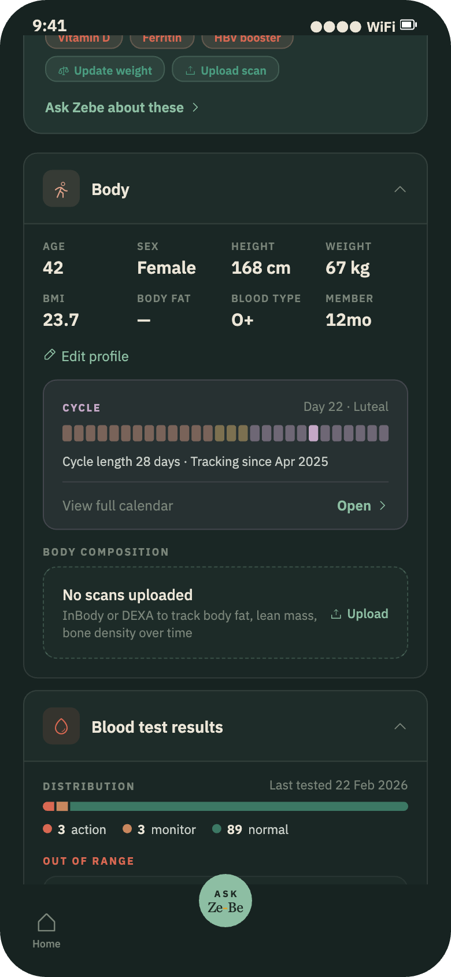This screenshot has height=977, width=451.
Task: Tap the Out of Range heading
Action: tap(88, 861)
